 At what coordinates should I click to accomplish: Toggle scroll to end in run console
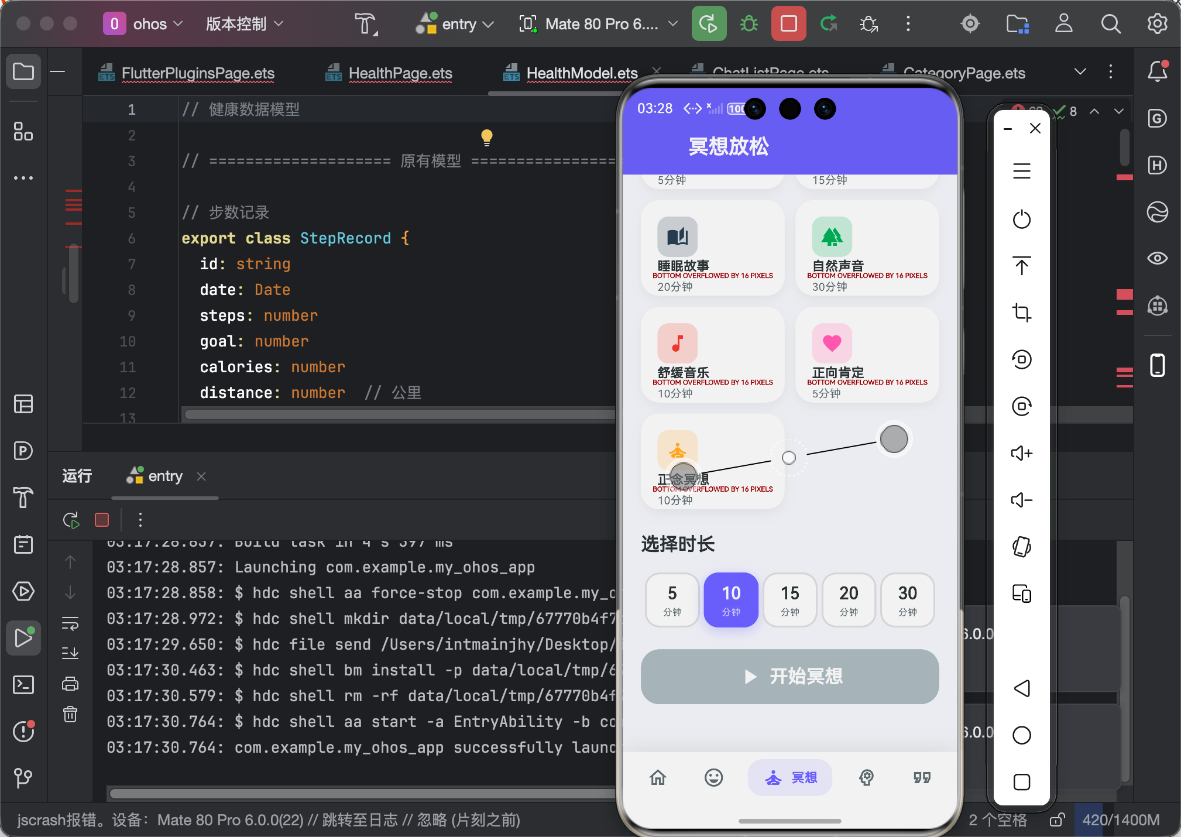[70, 653]
